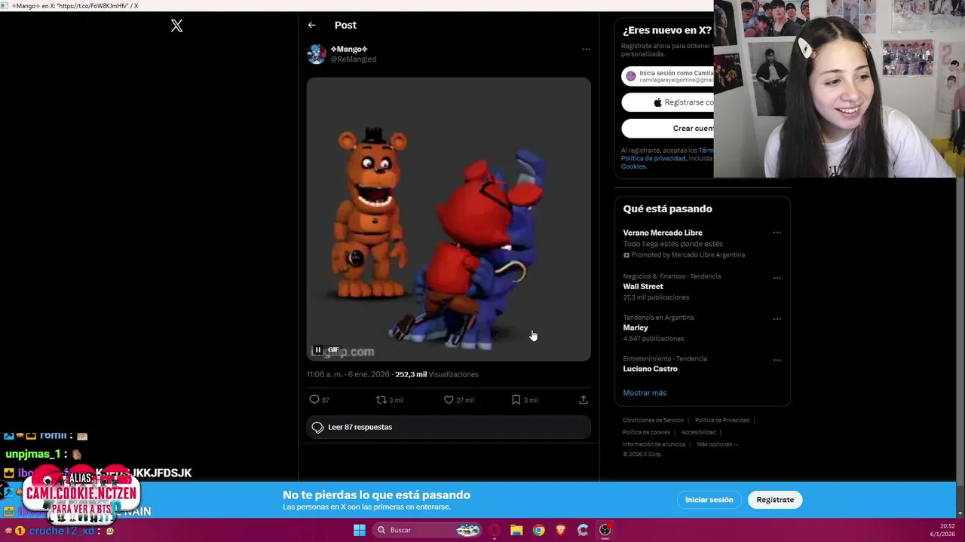
Task: Repost using the 3 mil retweet icon
Action: 389,400
